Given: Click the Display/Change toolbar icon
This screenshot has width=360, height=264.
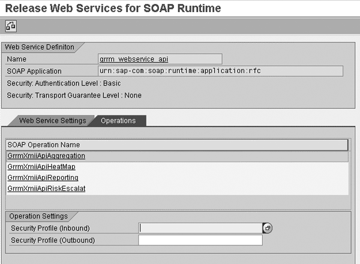Looking at the screenshot, I should (x=11, y=26).
